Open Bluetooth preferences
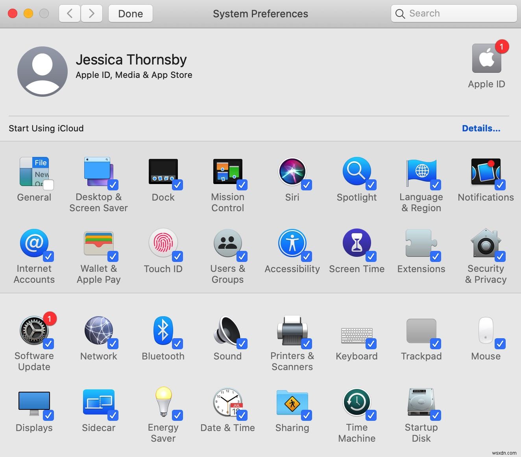 point(163,331)
